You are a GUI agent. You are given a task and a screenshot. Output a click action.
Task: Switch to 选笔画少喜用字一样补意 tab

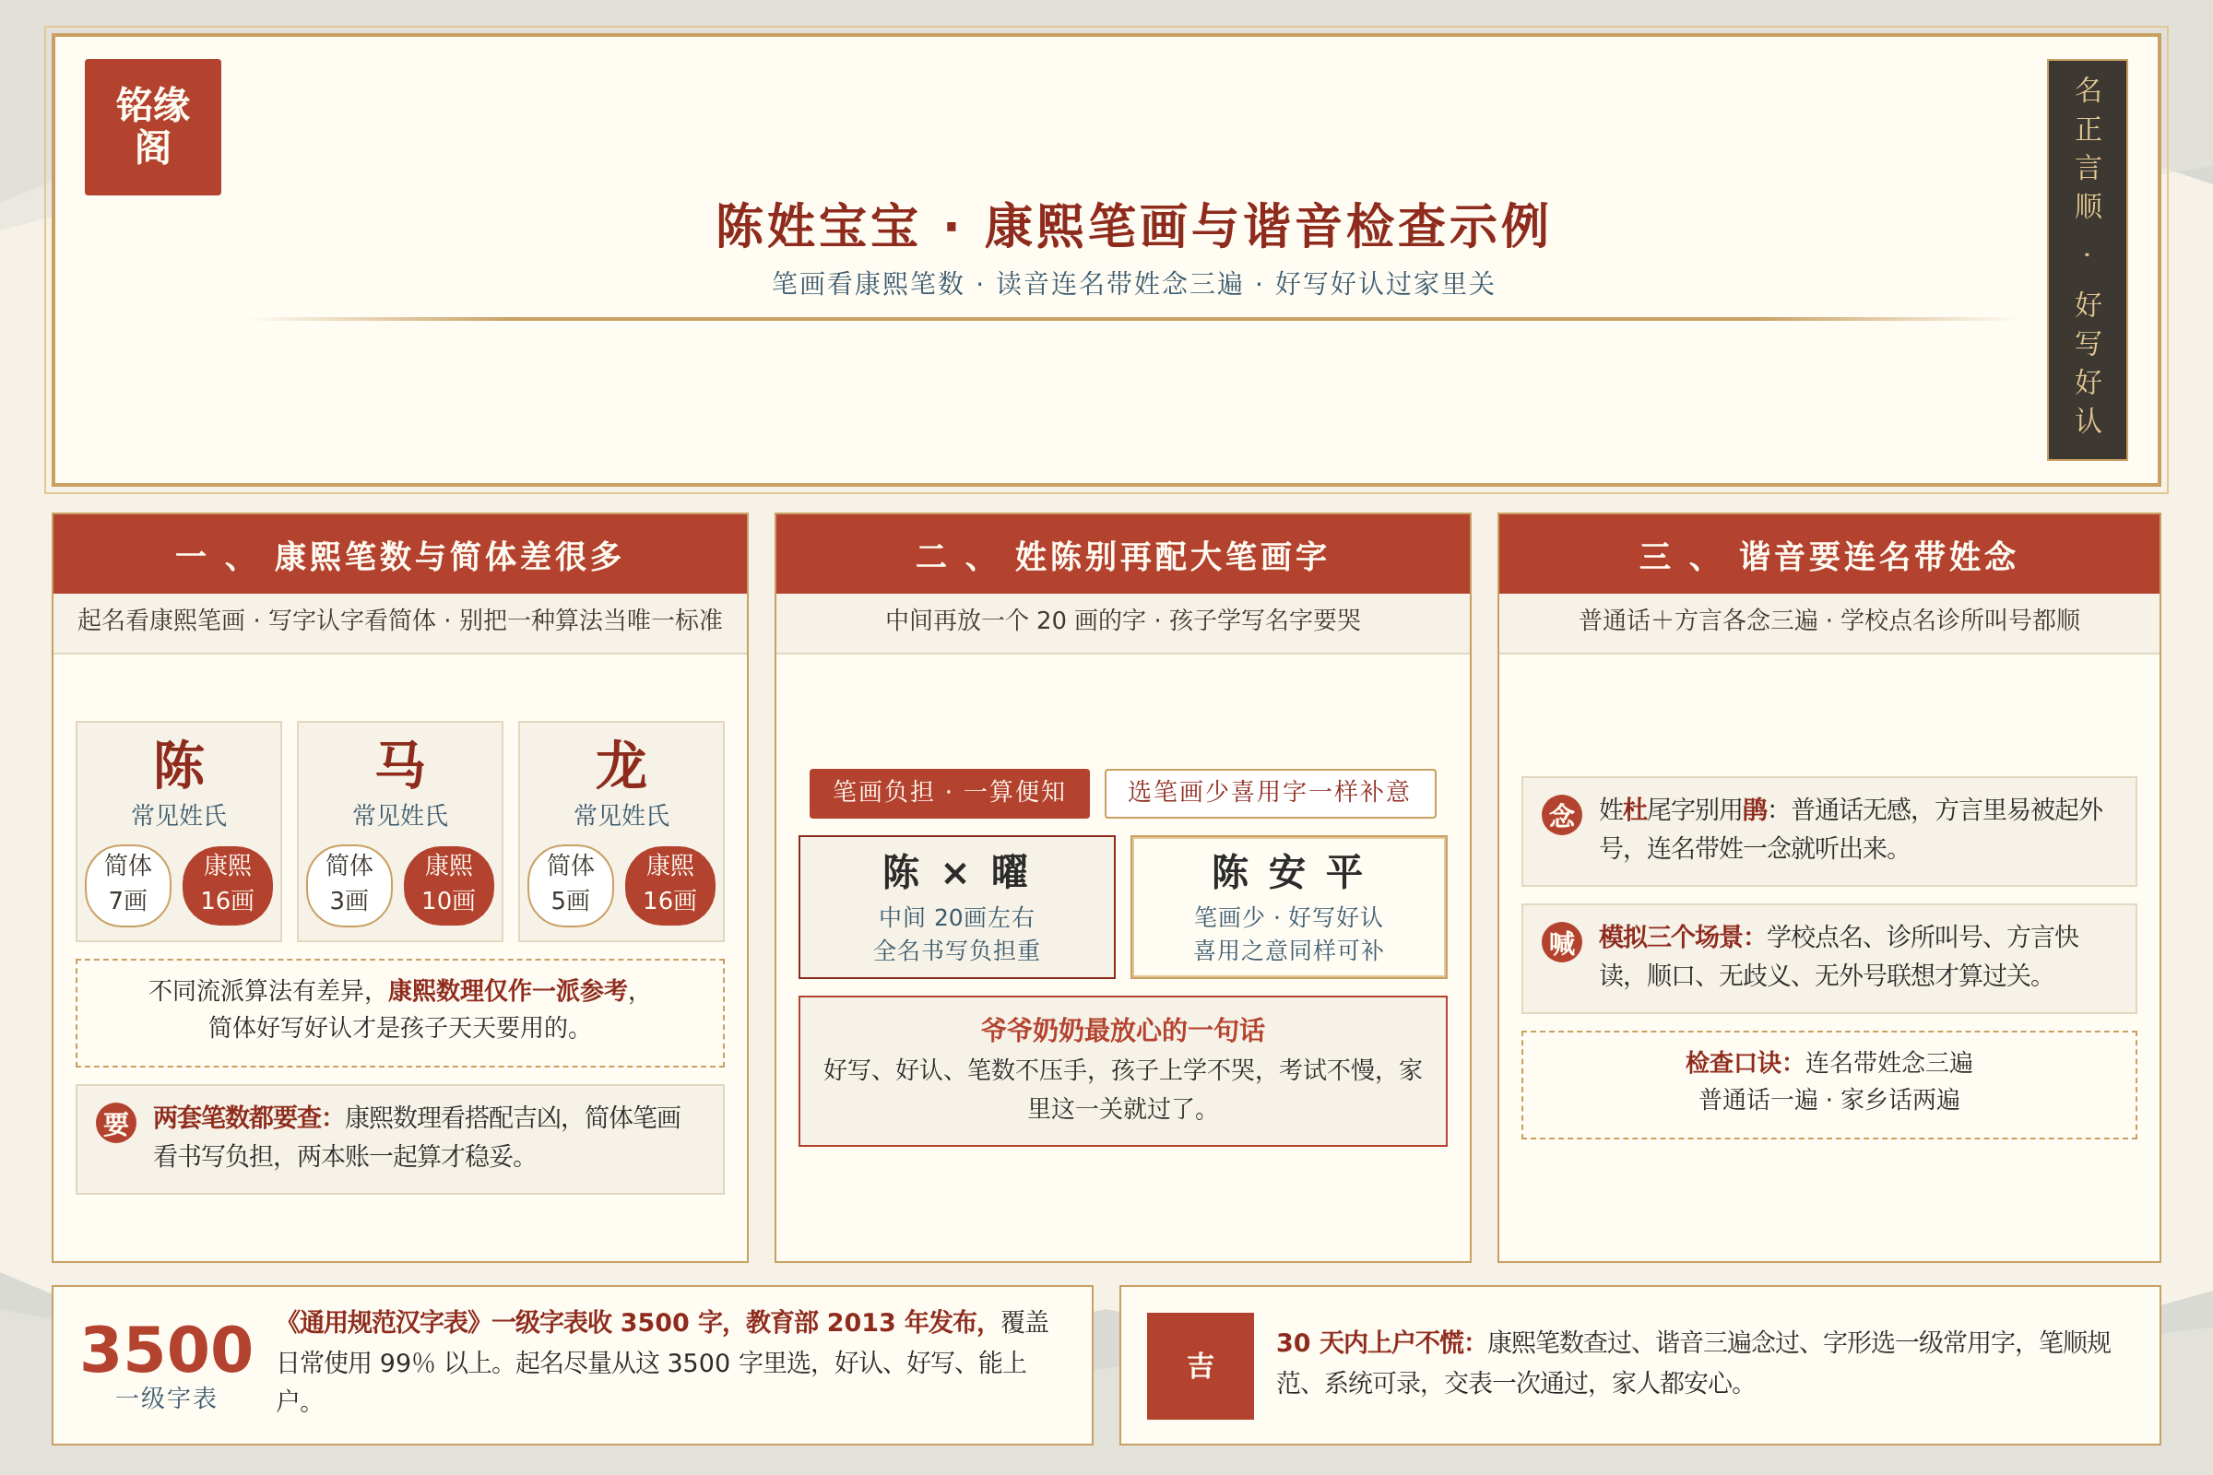pos(1271,793)
